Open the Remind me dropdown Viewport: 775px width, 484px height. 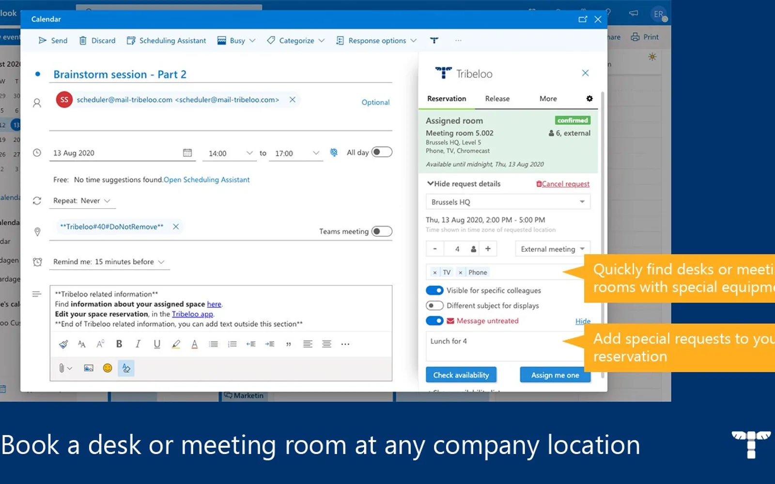pos(109,262)
